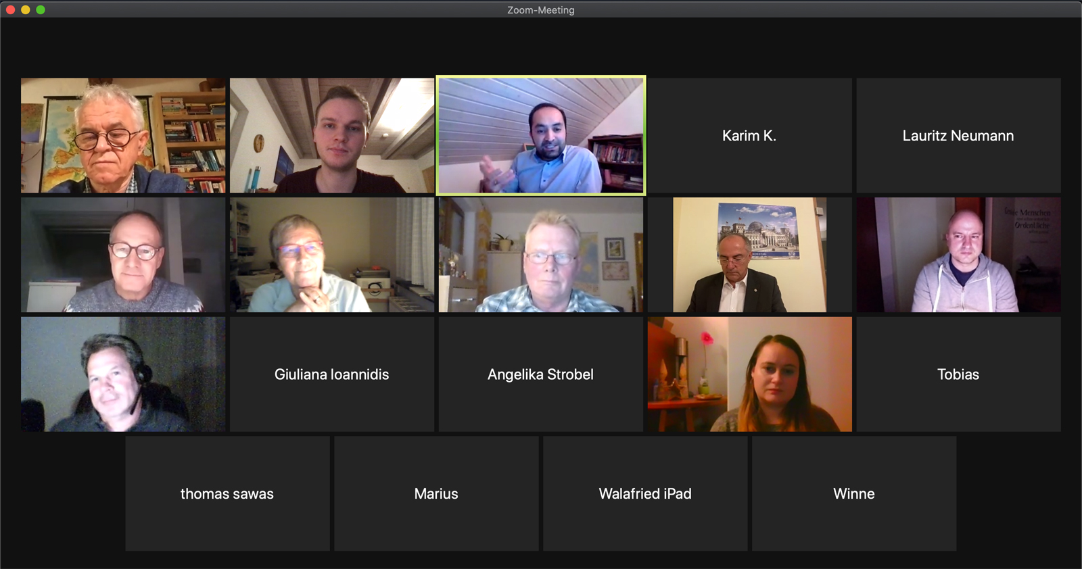
Task: Select the Tobias participant tile
Action: (958, 374)
